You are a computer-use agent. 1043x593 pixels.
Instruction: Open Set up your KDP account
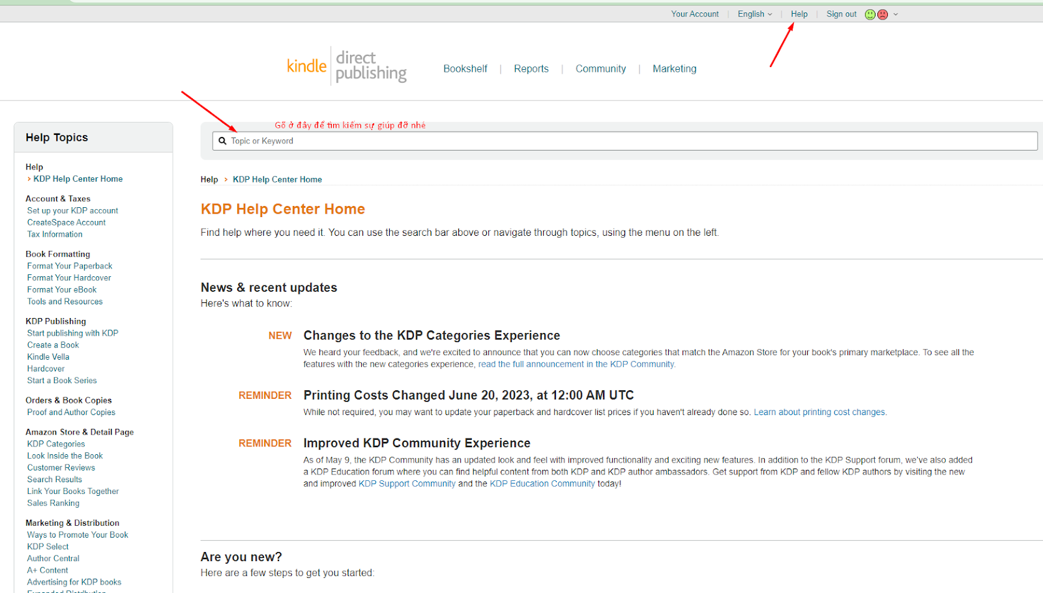[x=72, y=210]
